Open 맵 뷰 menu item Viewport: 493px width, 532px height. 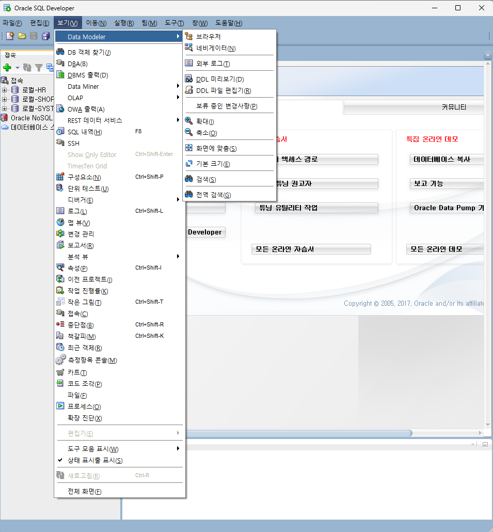point(120,223)
